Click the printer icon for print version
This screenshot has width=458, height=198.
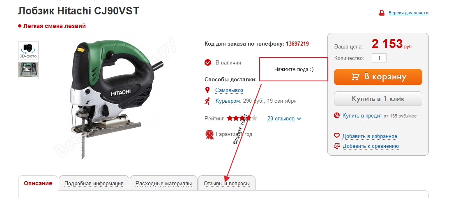click(382, 13)
